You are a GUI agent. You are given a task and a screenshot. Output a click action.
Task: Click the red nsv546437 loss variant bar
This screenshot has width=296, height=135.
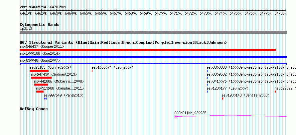click(148, 50)
